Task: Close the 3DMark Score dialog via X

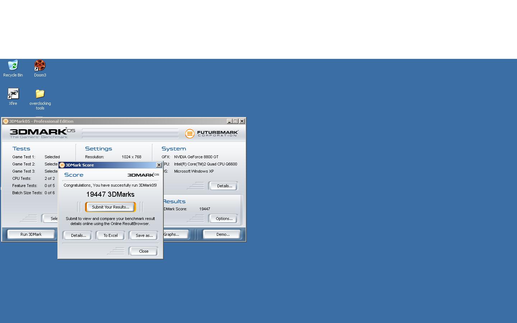Action: point(159,165)
